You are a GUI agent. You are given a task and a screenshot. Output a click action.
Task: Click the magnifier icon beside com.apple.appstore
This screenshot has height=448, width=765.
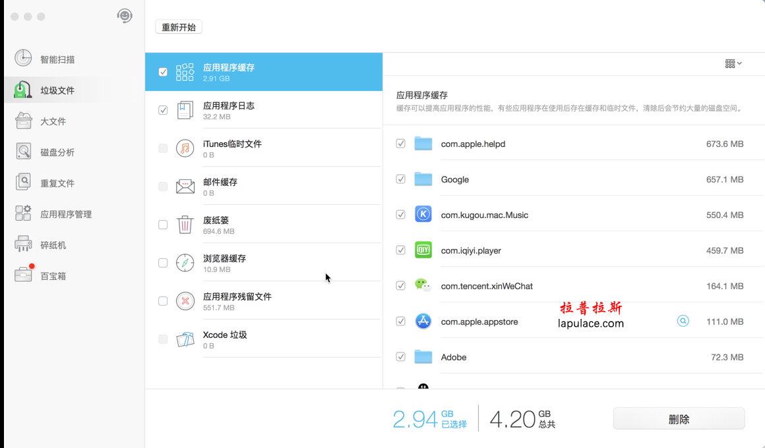pos(683,321)
